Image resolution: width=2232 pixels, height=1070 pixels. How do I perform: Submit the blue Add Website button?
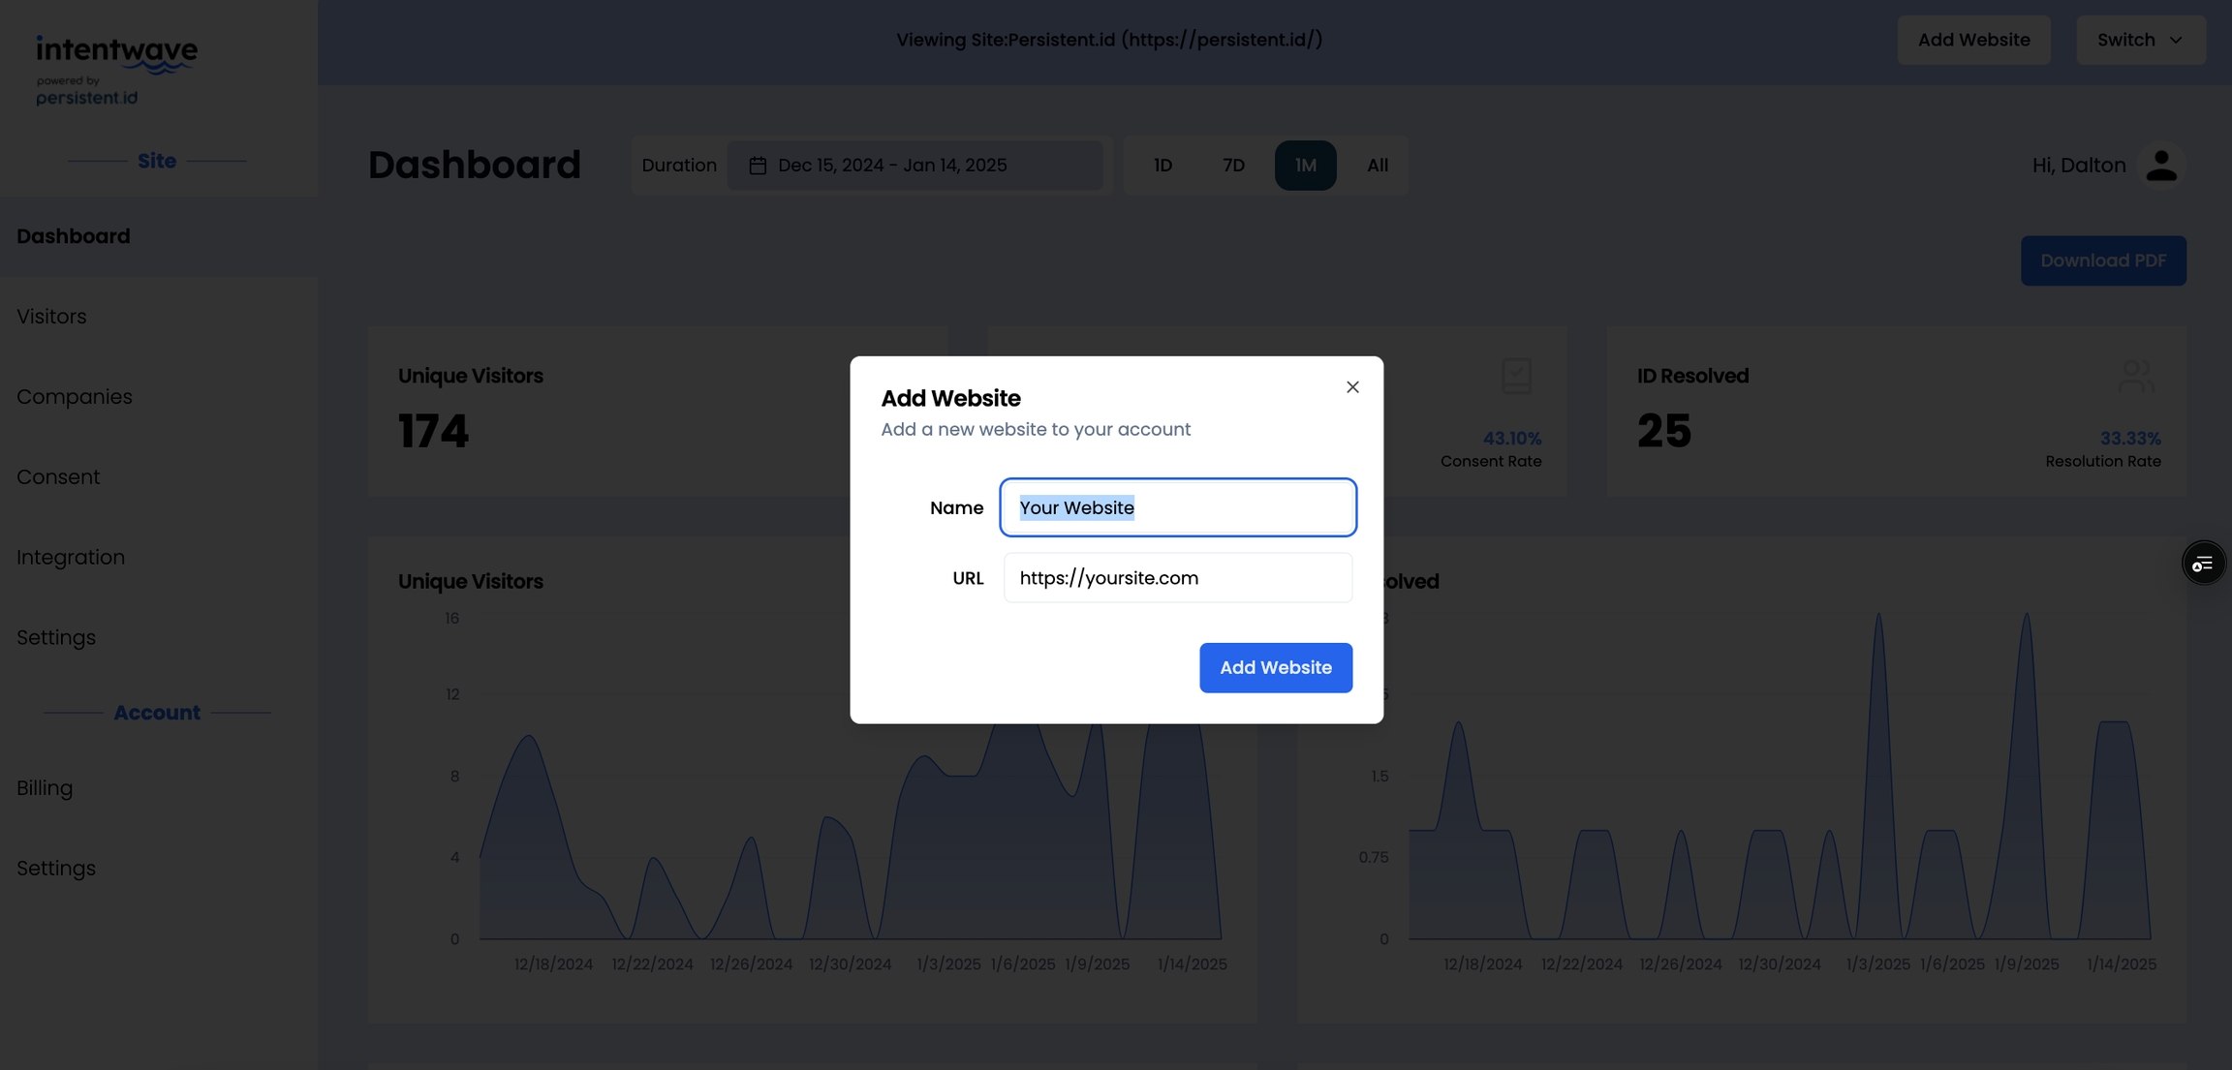tap(1275, 668)
